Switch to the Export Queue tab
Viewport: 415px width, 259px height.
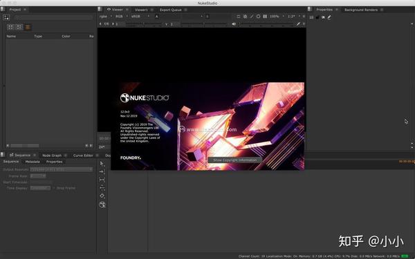[x=170, y=10]
